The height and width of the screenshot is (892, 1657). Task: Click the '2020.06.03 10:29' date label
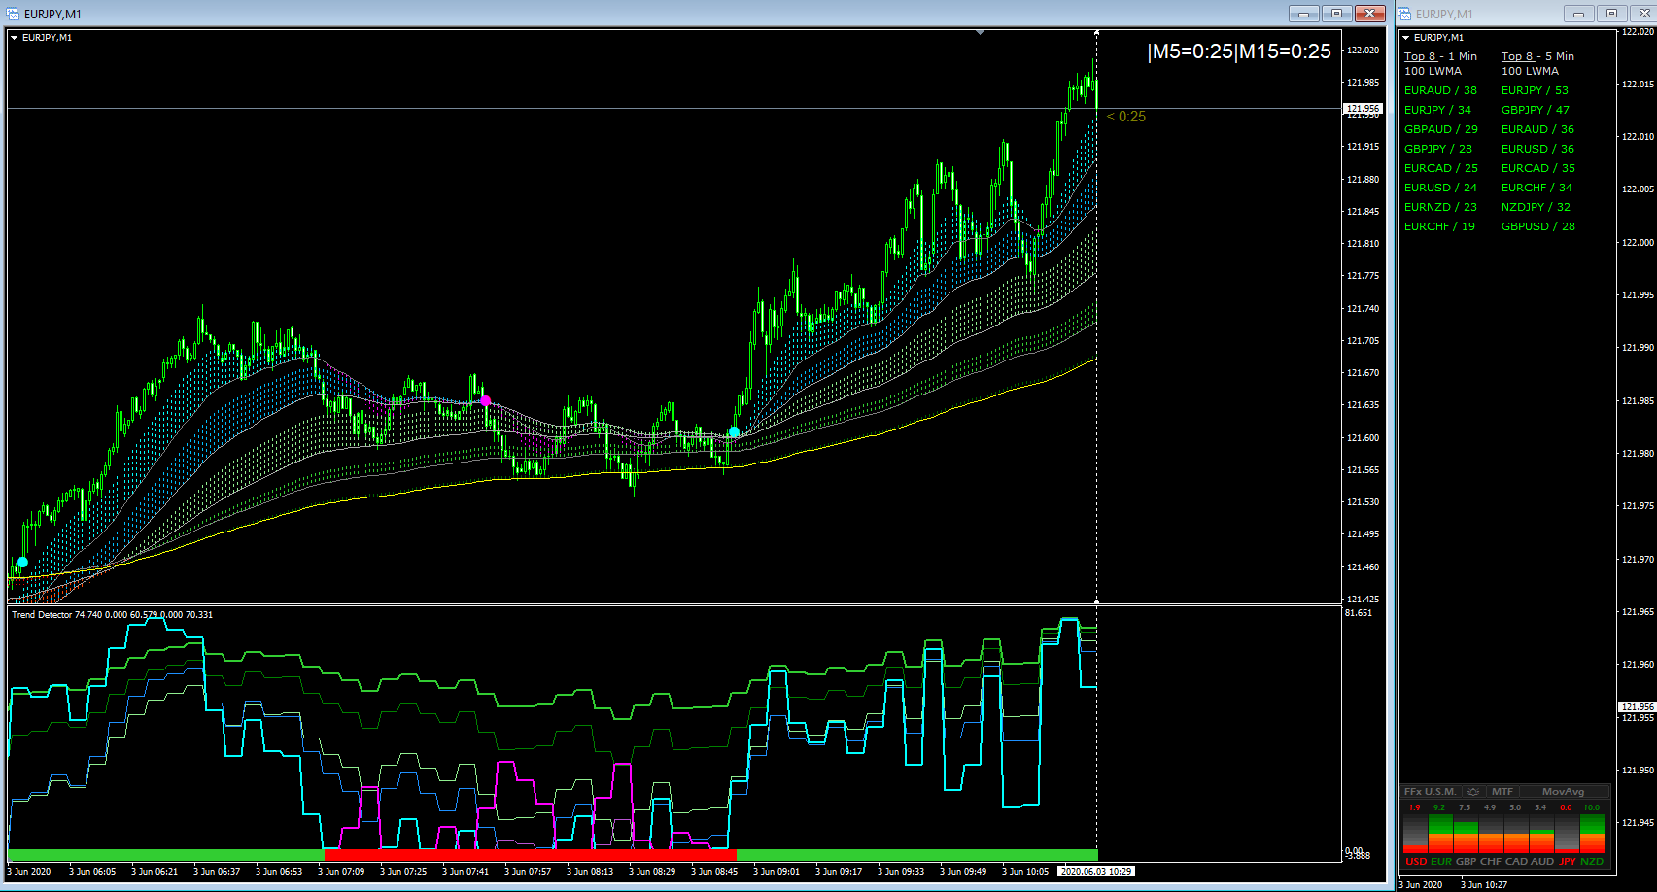pyautogui.click(x=1096, y=872)
